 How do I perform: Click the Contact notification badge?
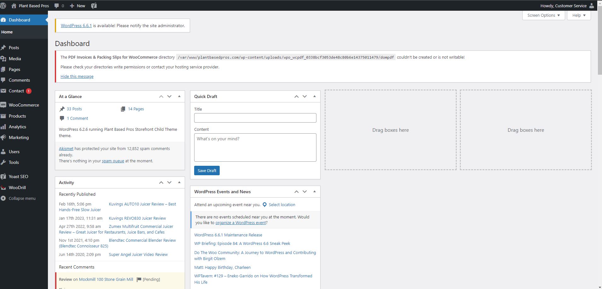[29, 91]
